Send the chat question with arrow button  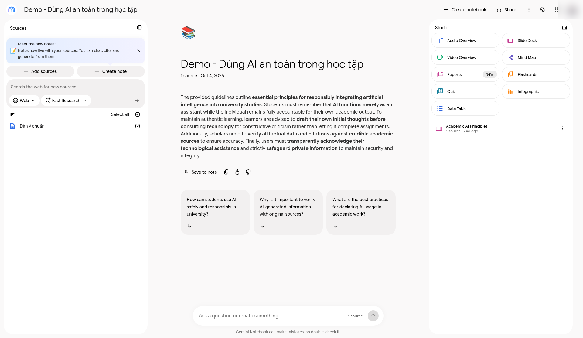(373, 316)
